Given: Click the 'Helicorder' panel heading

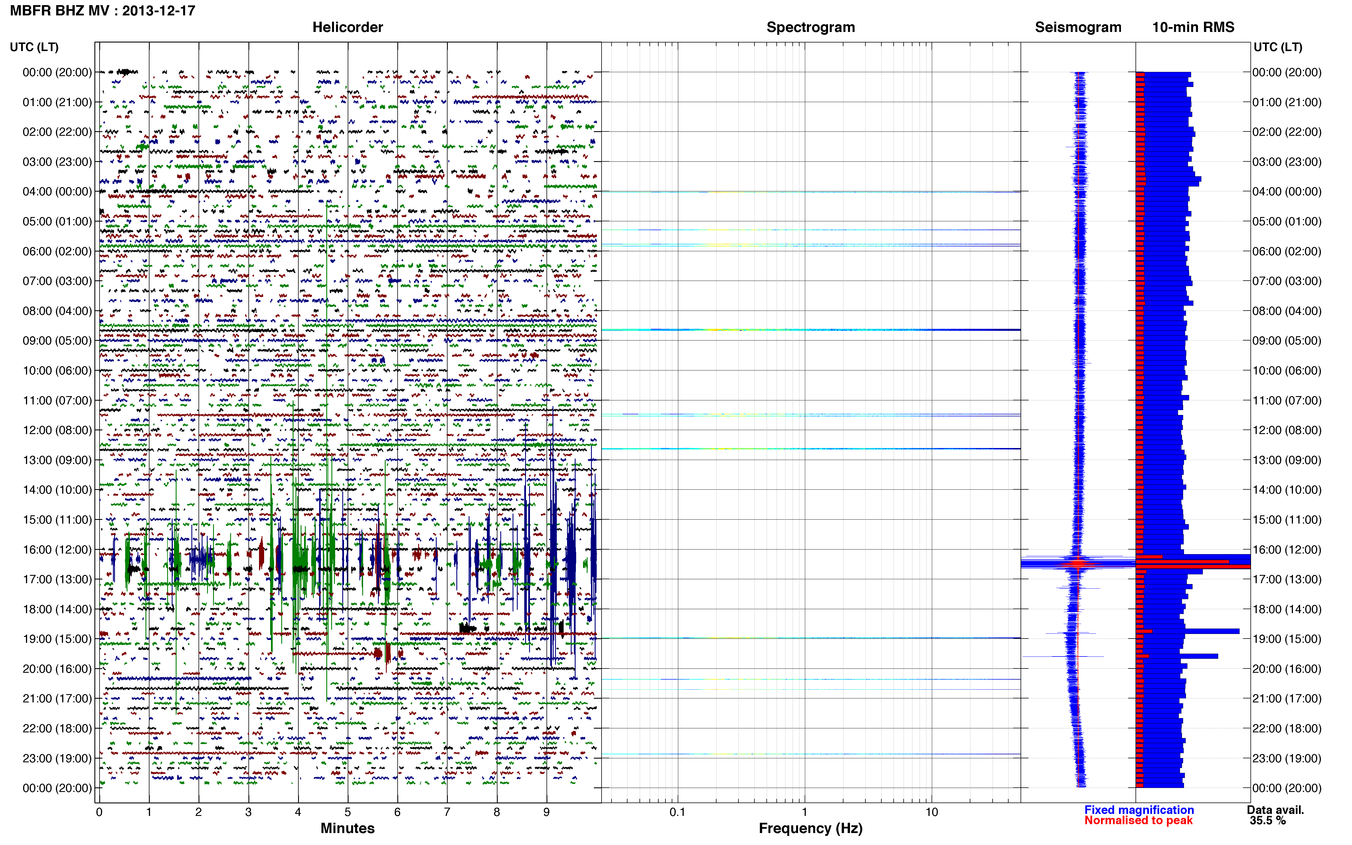Looking at the screenshot, I should tap(348, 27).
